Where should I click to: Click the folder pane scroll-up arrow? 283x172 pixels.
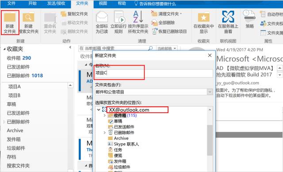(70, 85)
